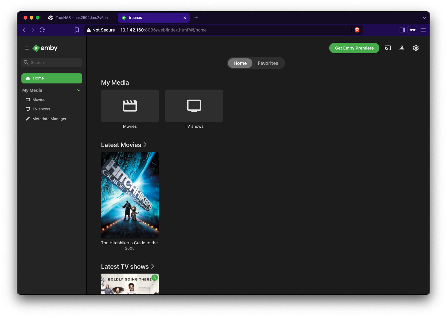The image size is (447, 317).
Task: Click the Emby logo
Action: tap(45, 48)
